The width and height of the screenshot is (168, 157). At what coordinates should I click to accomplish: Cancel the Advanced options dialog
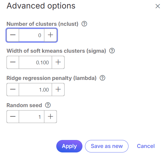pos(146,146)
